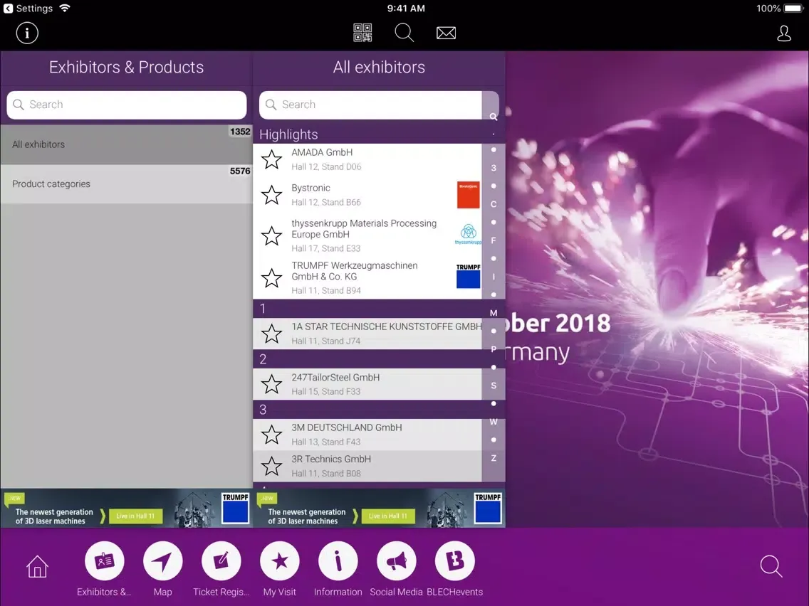This screenshot has width=809, height=606.
Task: Open thyssenkrupp Materials Processing Europe GmbH
Action: coord(367,235)
